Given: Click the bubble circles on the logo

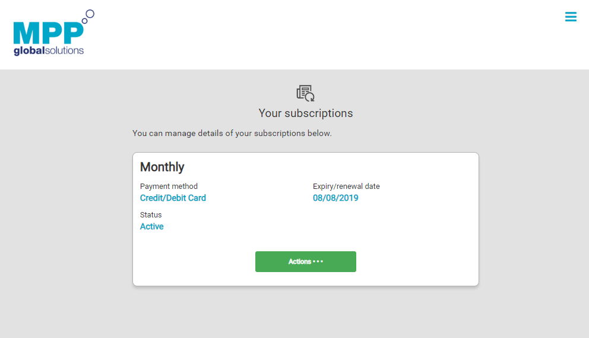Looking at the screenshot, I should coord(88,16).
